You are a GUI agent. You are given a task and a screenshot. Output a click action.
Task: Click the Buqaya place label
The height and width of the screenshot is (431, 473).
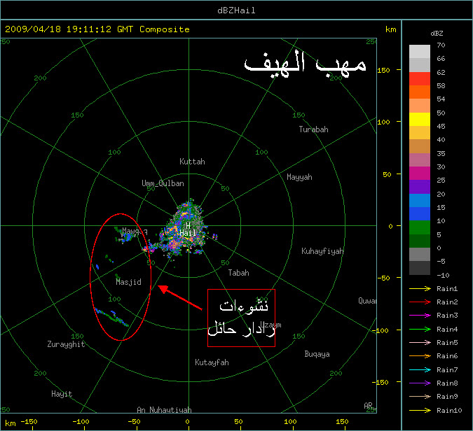click(x=317, y=354)
